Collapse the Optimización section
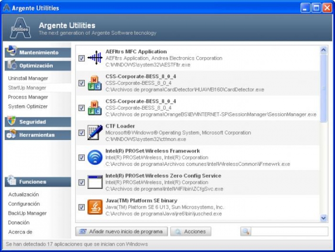Viewport: 335px width, 252px height. 38,65
